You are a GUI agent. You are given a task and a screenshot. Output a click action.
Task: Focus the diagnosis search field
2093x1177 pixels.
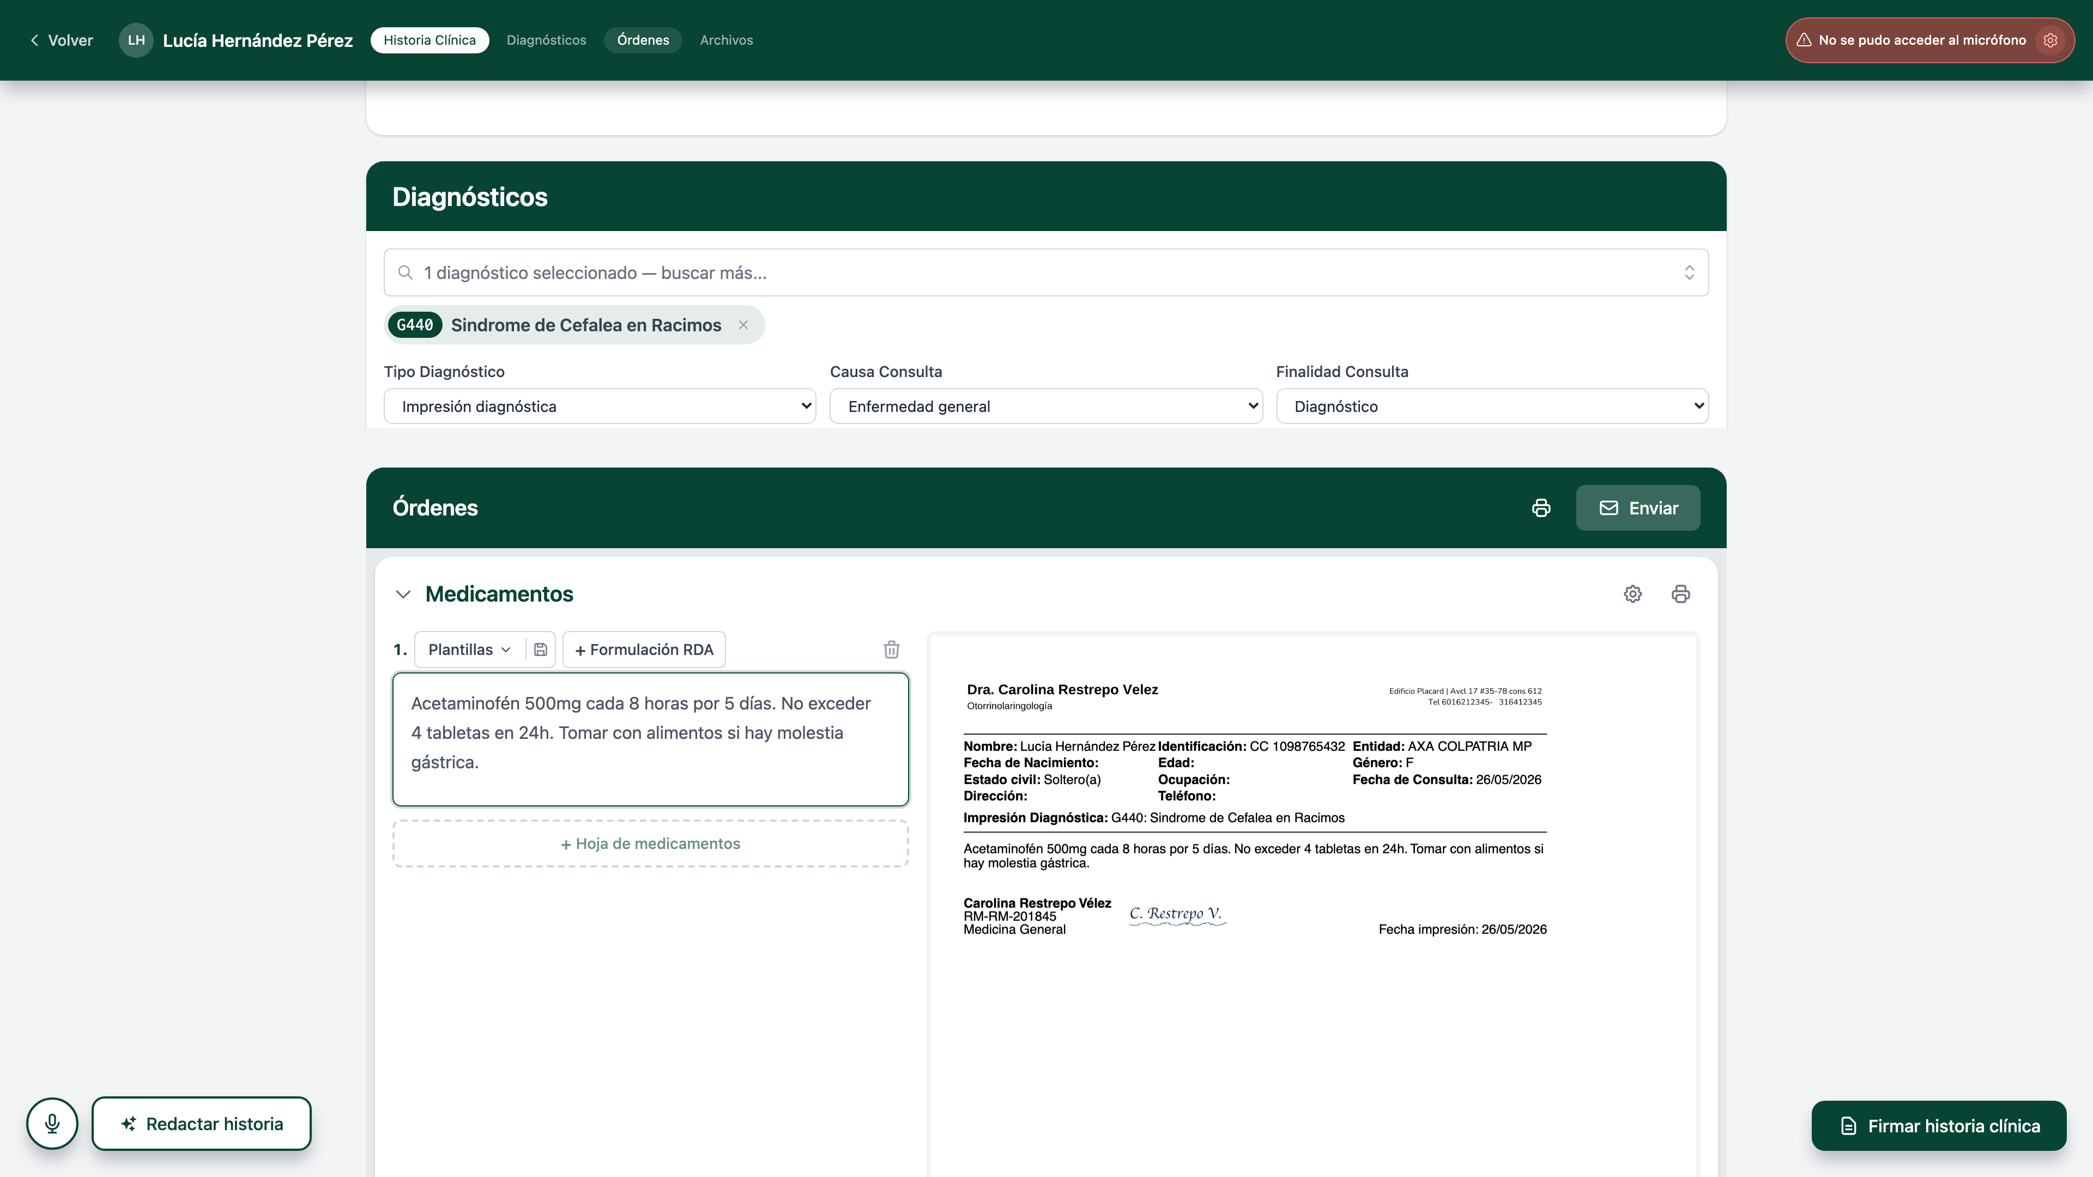pyautogui.click(x=1046, y=273)
